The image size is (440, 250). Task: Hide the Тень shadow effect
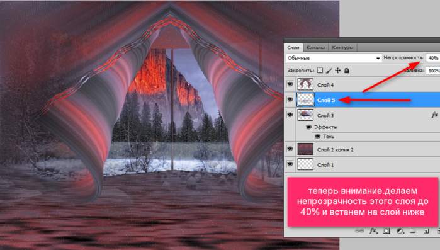(317, 137)
